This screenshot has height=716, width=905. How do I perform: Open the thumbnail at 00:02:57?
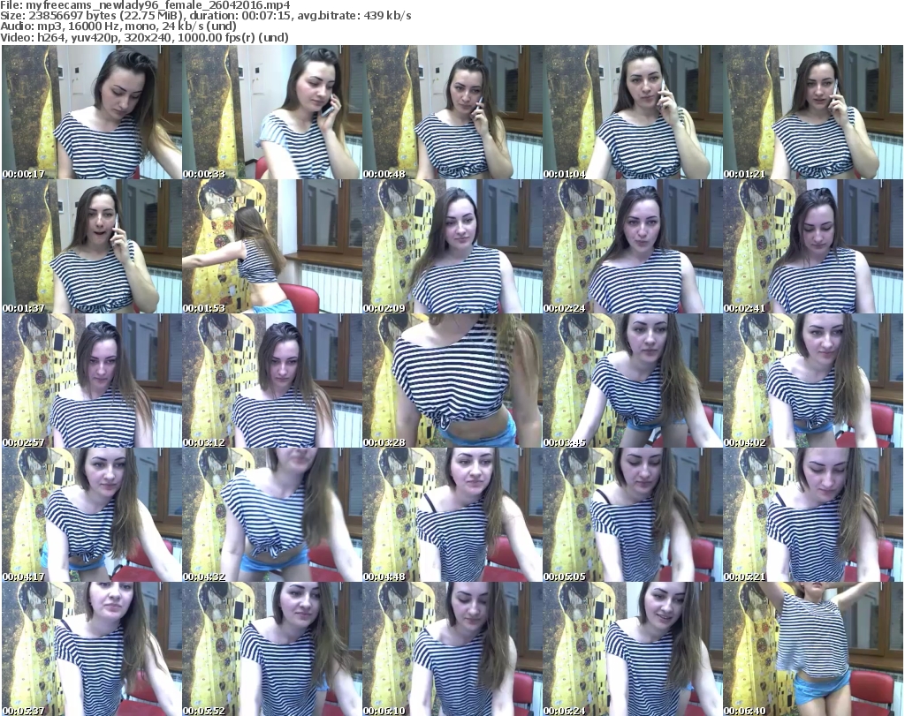(x=92, y=381)
